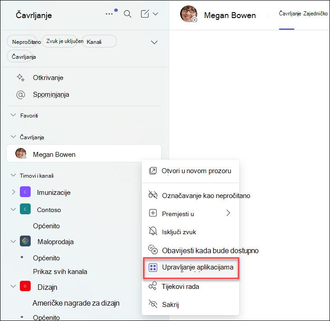Click the Spominjanja @ icon
This screenshot has width=330, height=321.
pyautogui.click(x=21, y=94)
